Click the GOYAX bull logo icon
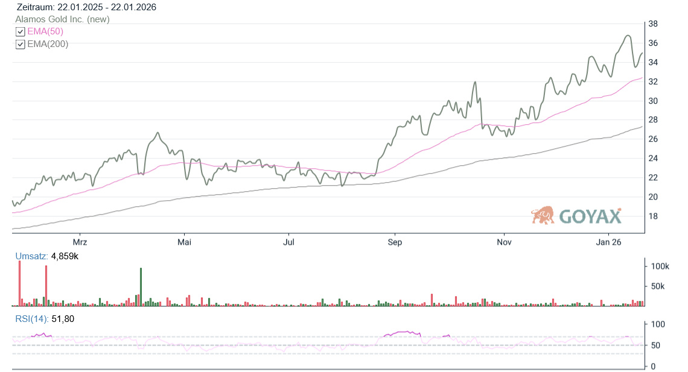The image size is (688, 372). click(x=543, y=215)
